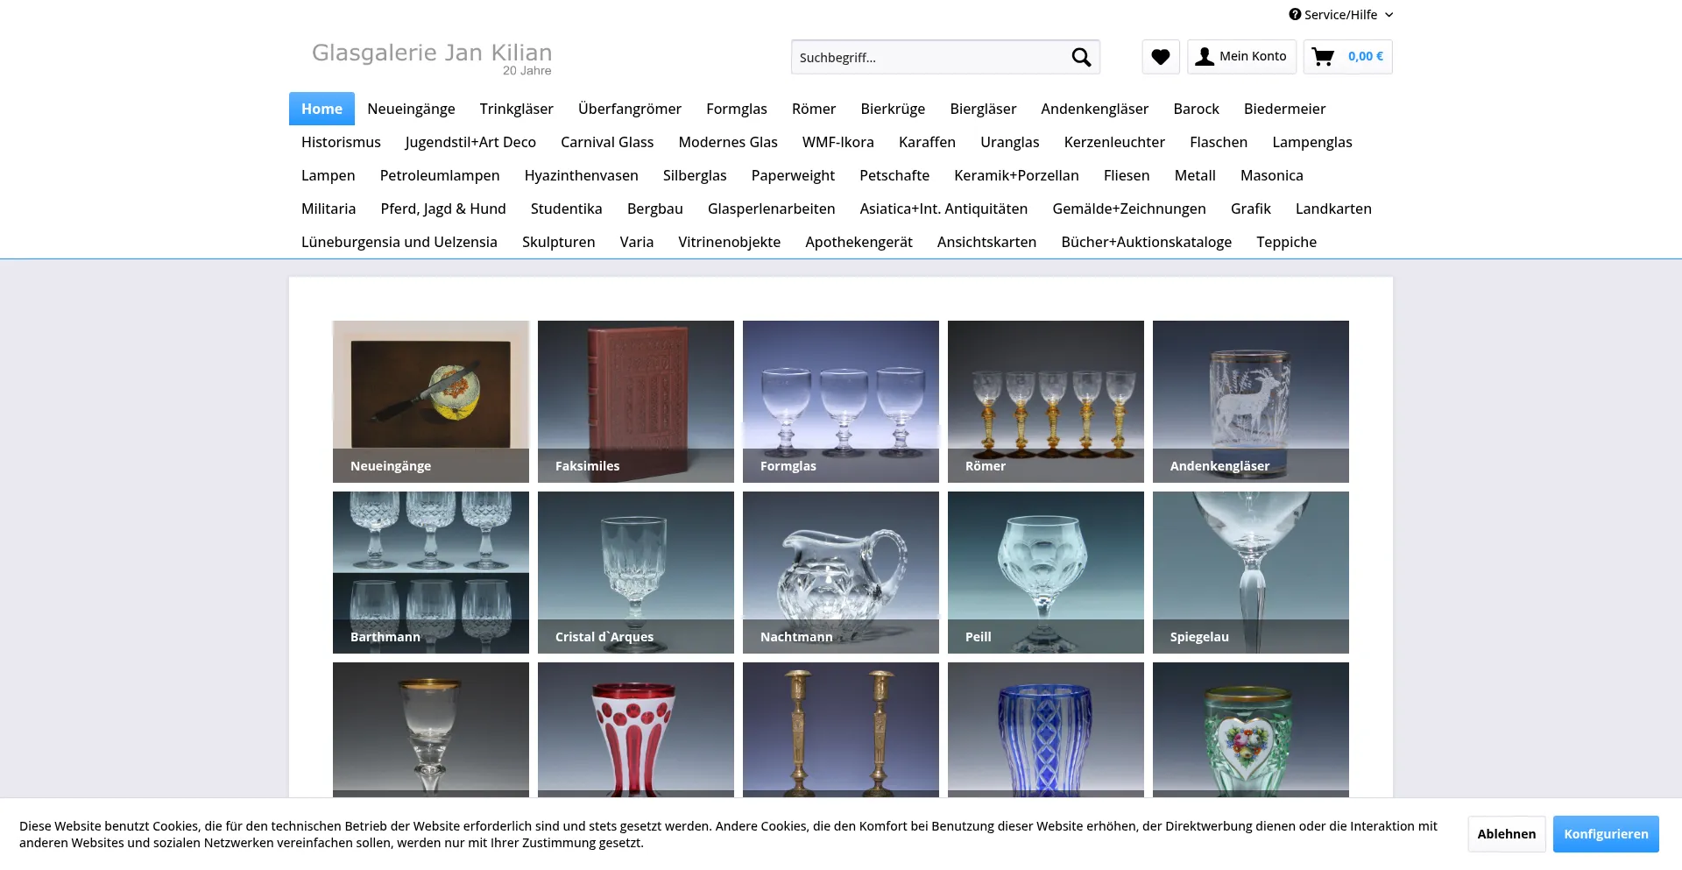Open the Andenkengläser tile in grid

click(1251, 401)
